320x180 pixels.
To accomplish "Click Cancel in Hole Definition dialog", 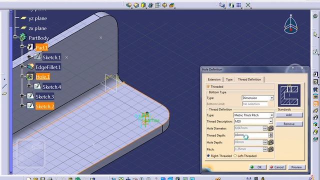I will pyautogui.click(x=277, y=167).
